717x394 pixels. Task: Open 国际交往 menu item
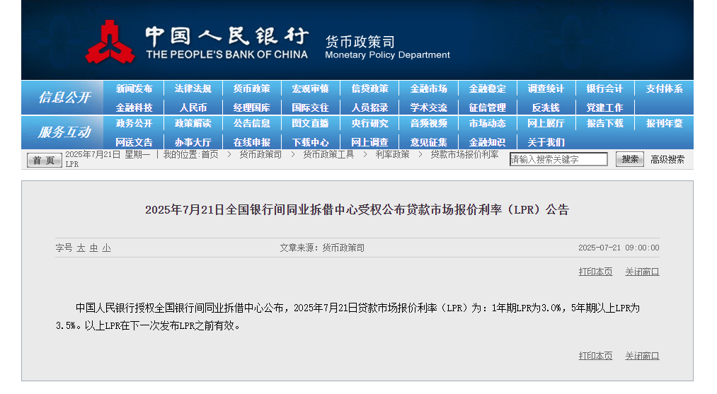[x=311, y=108]
